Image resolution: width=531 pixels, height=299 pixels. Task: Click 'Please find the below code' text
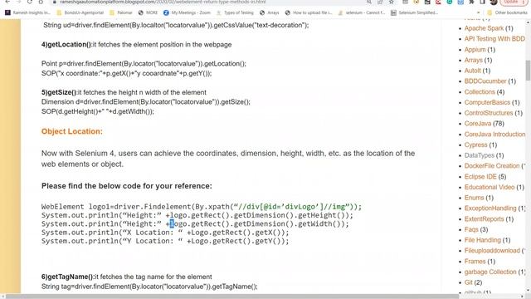127,186
